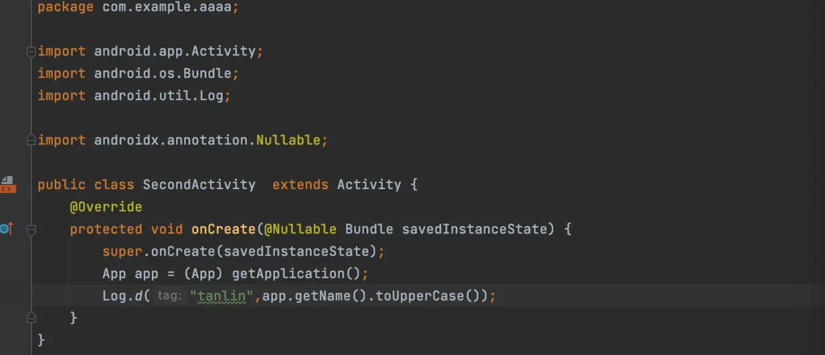Viewport: 825px width, 355px height.
Task: Click the 'tag:' parameter hint
Action: click(169, 296)
